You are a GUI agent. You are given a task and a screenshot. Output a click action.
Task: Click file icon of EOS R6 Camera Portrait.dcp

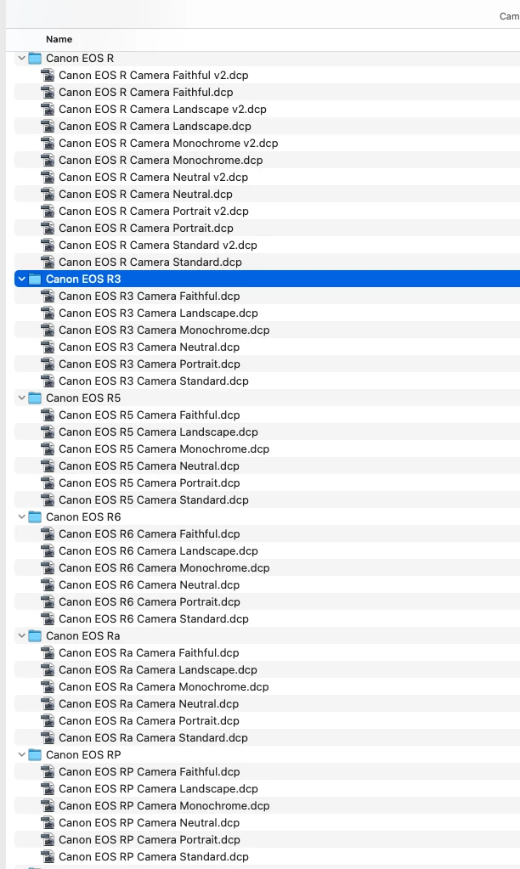coord(48,601)
